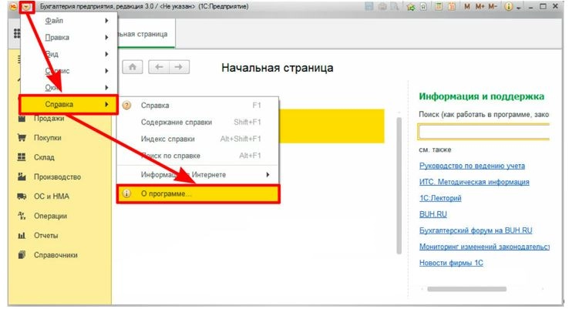Open the small arrow dropdown next to info icon
The width and height of the screenshot is (569, 309).
click(x=518, y=8)
